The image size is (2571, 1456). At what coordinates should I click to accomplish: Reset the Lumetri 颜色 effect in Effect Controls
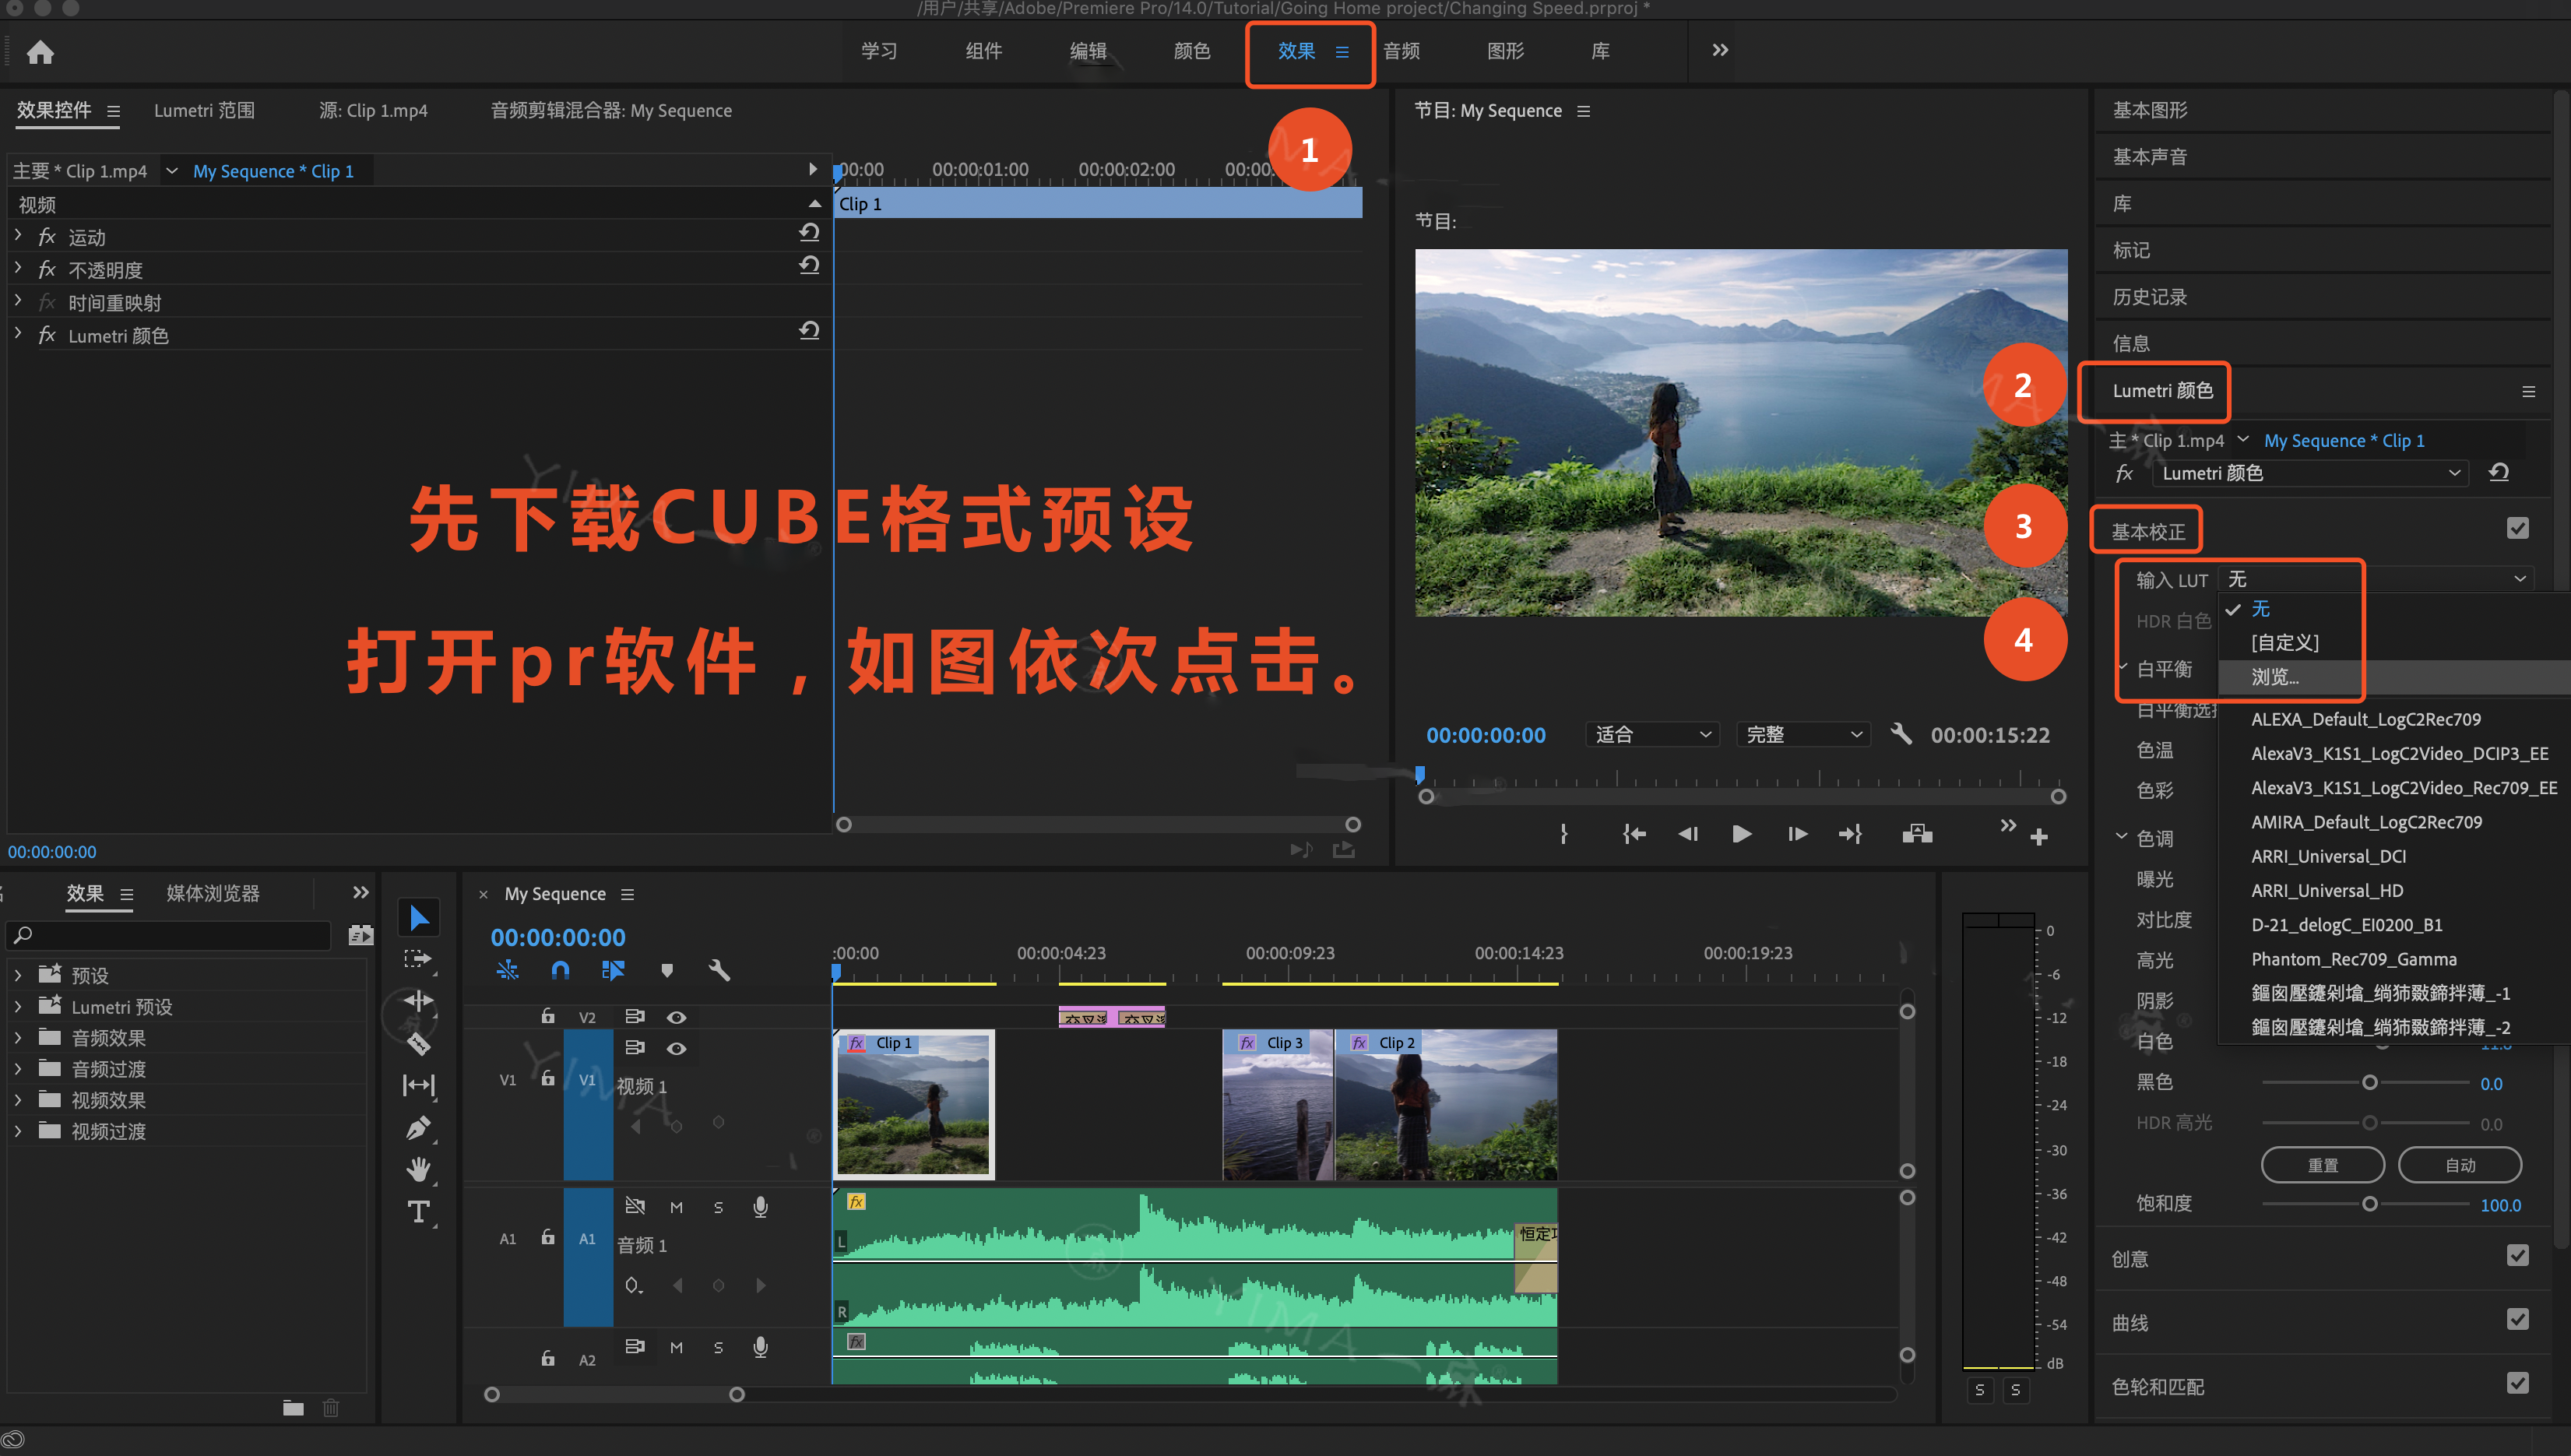[809, 330]
